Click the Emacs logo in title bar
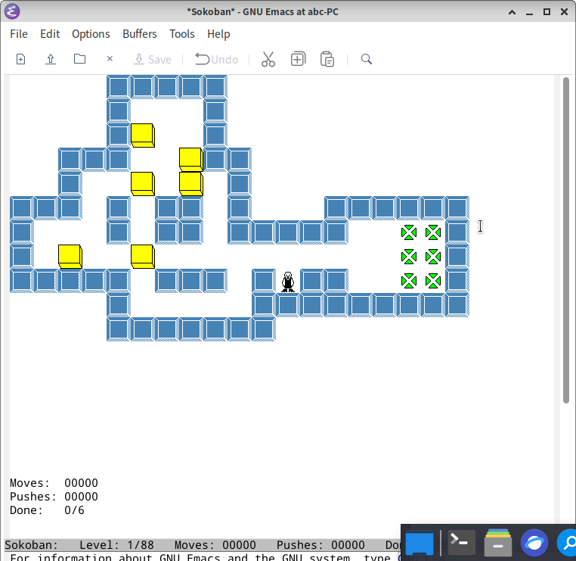Viewport: 576px width, 561px height. (12, 11)
